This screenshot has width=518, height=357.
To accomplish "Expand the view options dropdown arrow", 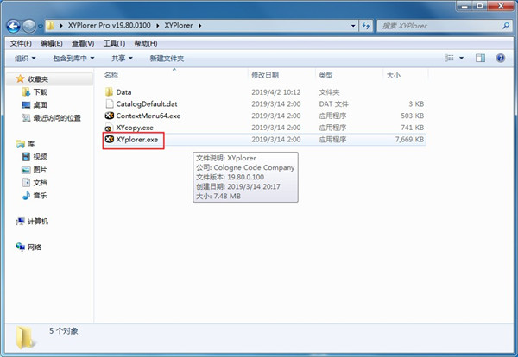I will pyautogui.click(x=461, y=59).
